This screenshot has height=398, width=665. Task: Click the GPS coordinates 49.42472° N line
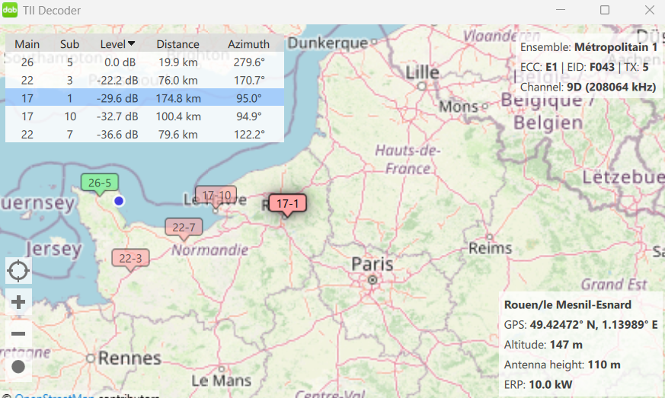[x=580, y=325]
